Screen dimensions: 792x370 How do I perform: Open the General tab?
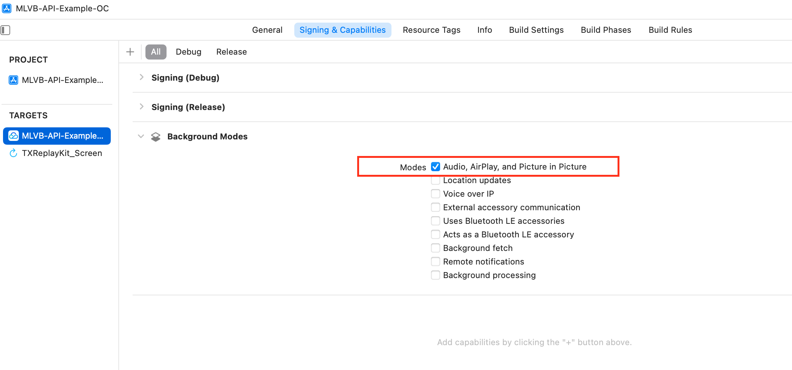[x=267, y=30]
